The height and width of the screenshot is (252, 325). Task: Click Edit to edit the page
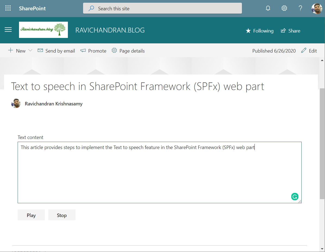click(x=309, y=51)
